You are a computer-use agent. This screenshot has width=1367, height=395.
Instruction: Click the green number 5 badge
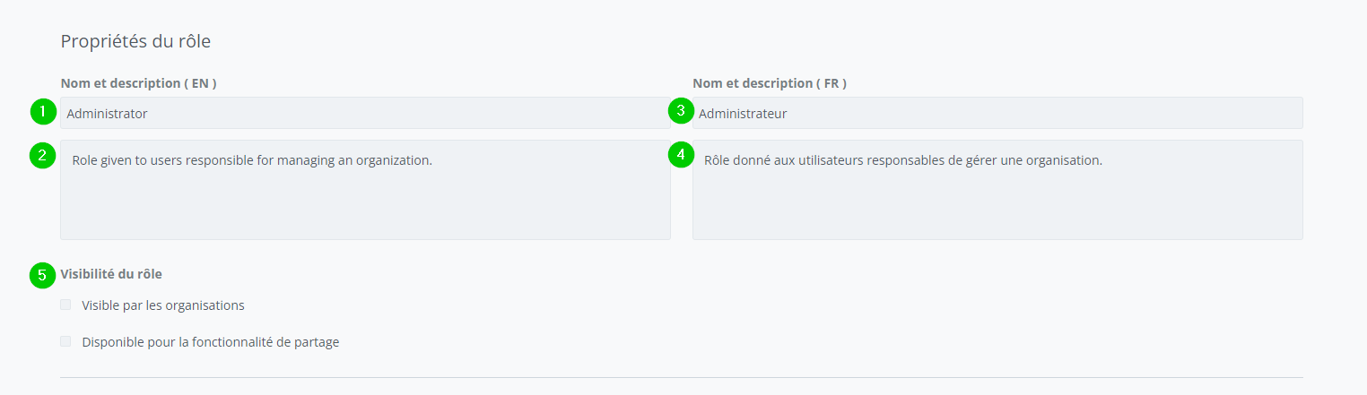42,275
